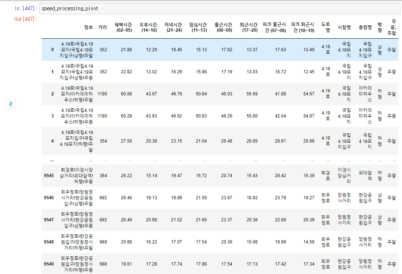Screen dimensions: 402x274
Task: Click the value 60.06 in row 2
Action: (127, 94)
